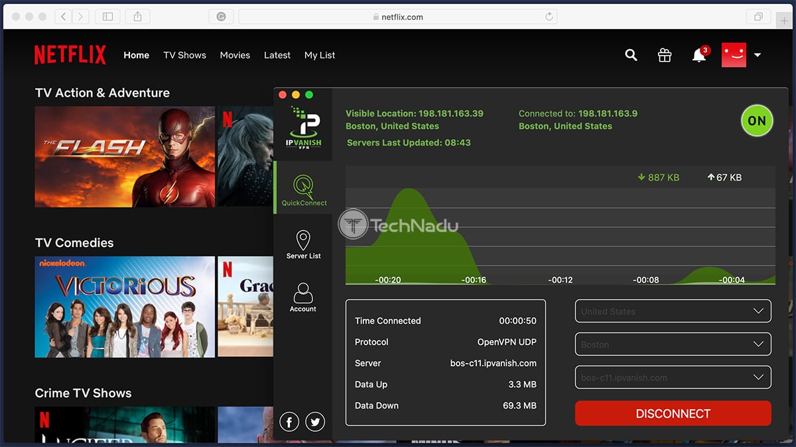Expand the United States country dropdown
Viewport: 796px width, 447px height.
673,311
